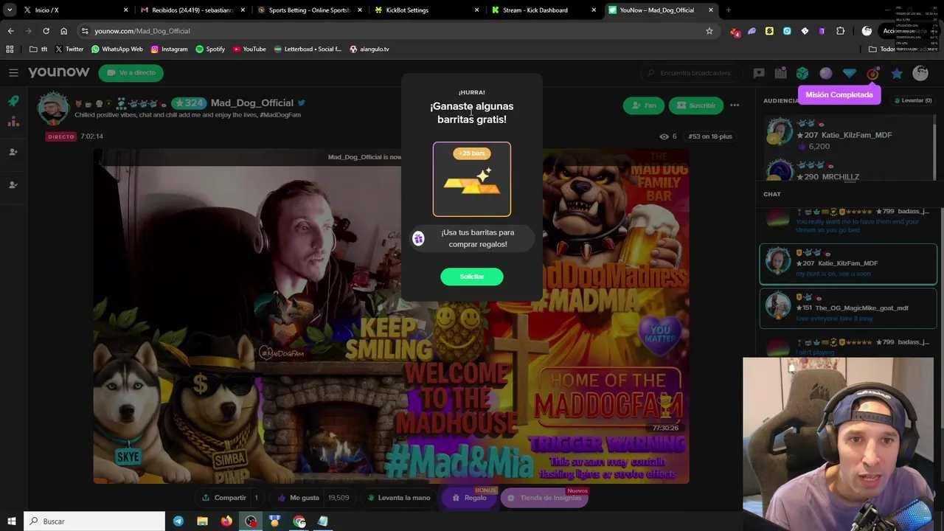Reload the page in Chrome
Viewport: 944px width, 531px height.
coord(46,31)
